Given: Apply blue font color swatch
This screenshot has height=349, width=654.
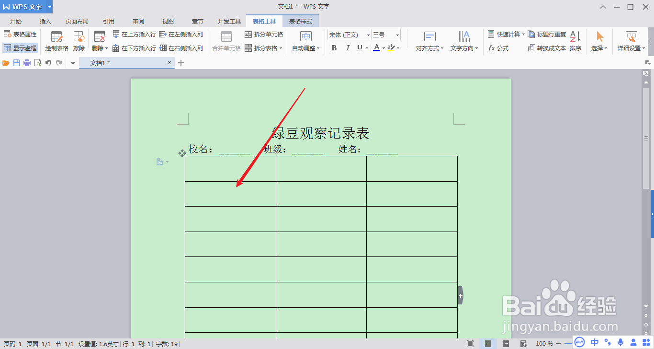Looking at the screenshot, I should (376, 48).
